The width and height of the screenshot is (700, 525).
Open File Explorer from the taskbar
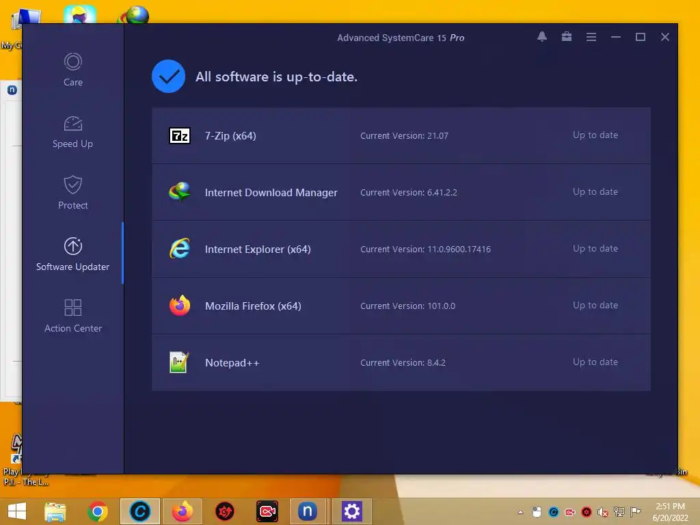point(55,511)
